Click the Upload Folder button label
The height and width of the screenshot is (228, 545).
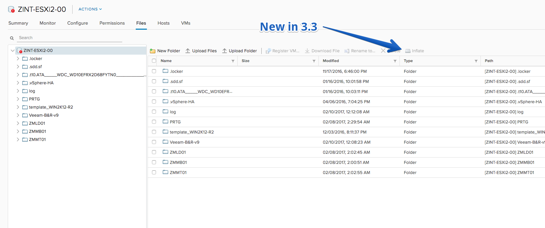pyautogui.click(x=243, y=51)
